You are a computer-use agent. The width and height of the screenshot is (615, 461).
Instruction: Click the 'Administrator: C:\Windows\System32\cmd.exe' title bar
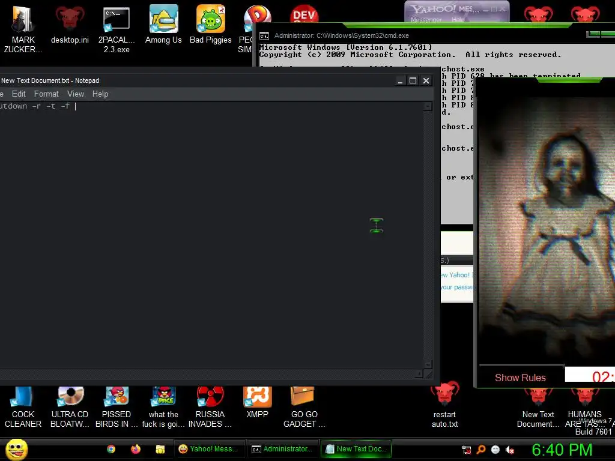(342, 35)
